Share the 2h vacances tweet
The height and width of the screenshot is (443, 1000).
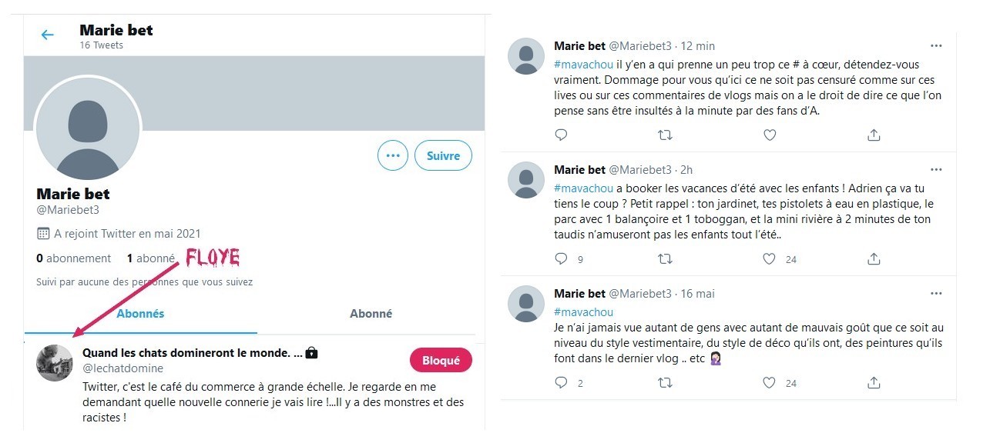coord(874,259)
